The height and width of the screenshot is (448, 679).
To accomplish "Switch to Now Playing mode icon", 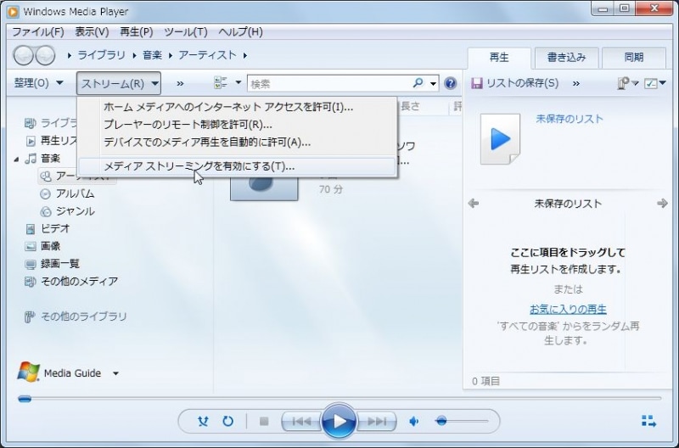I will tap(648, 421).
